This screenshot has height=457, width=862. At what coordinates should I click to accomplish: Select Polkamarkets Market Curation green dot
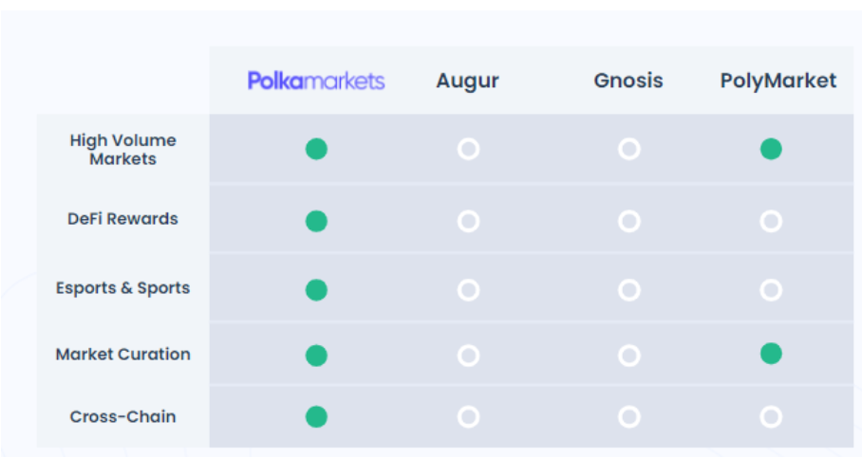(317, 356)
